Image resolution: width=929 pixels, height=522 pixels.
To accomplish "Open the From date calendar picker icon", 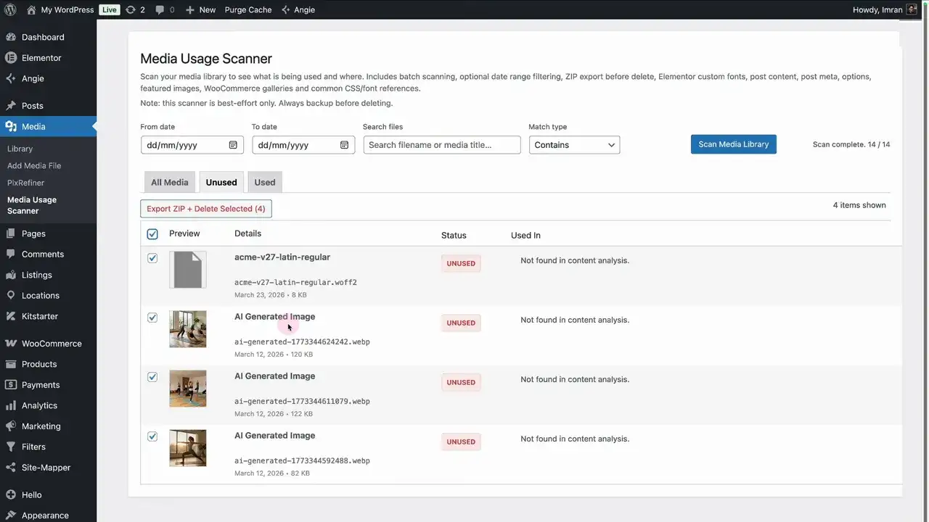I will (x=233, y=145).
